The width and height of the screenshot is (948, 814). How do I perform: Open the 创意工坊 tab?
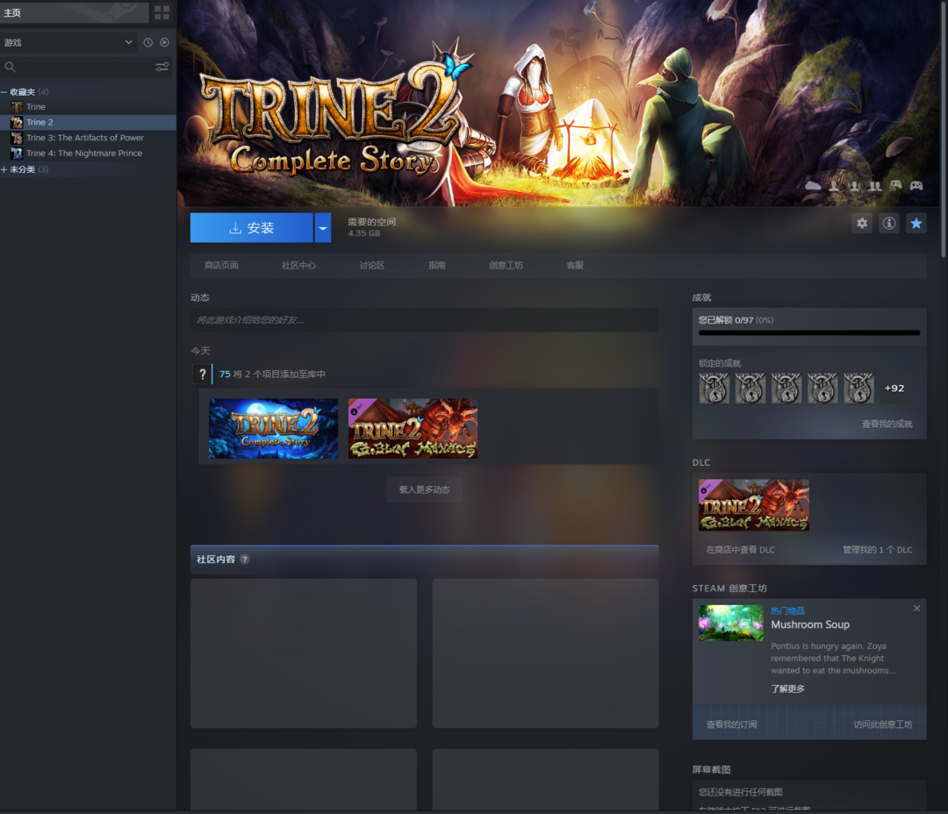tap(506, 265)
